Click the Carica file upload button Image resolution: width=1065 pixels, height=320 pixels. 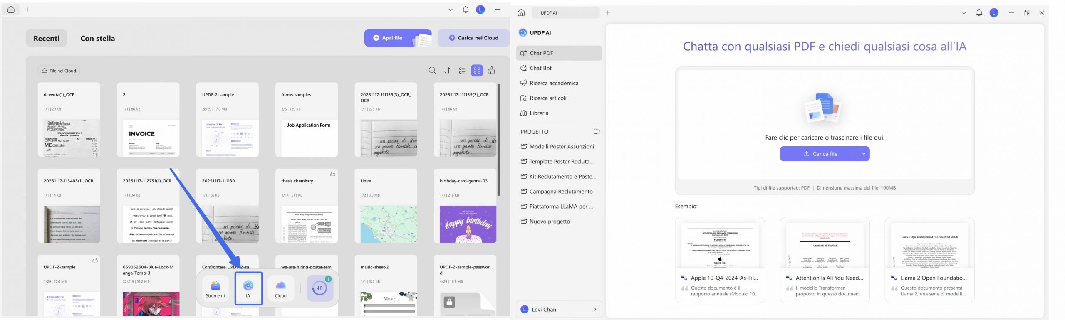tap(819, 154)
